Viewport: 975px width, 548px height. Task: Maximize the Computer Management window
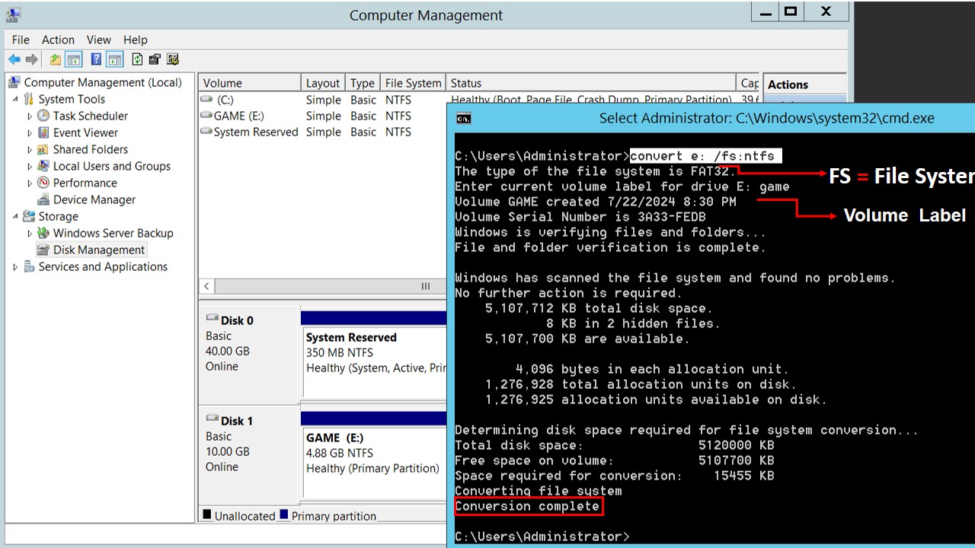791,11
